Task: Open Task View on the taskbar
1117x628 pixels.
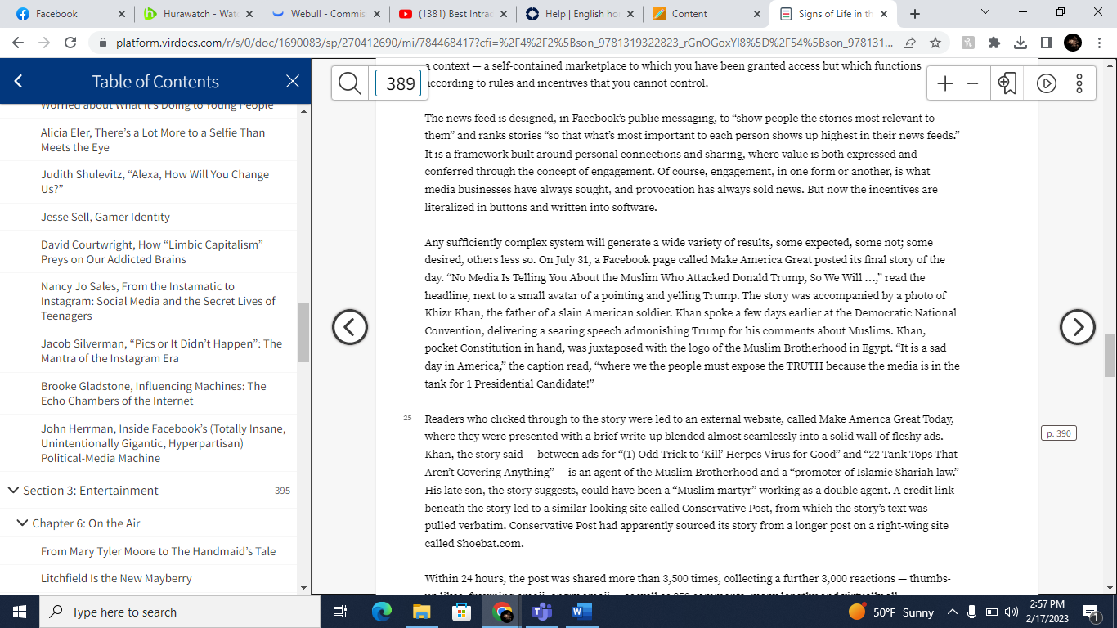Action: (x=341, y=612)
